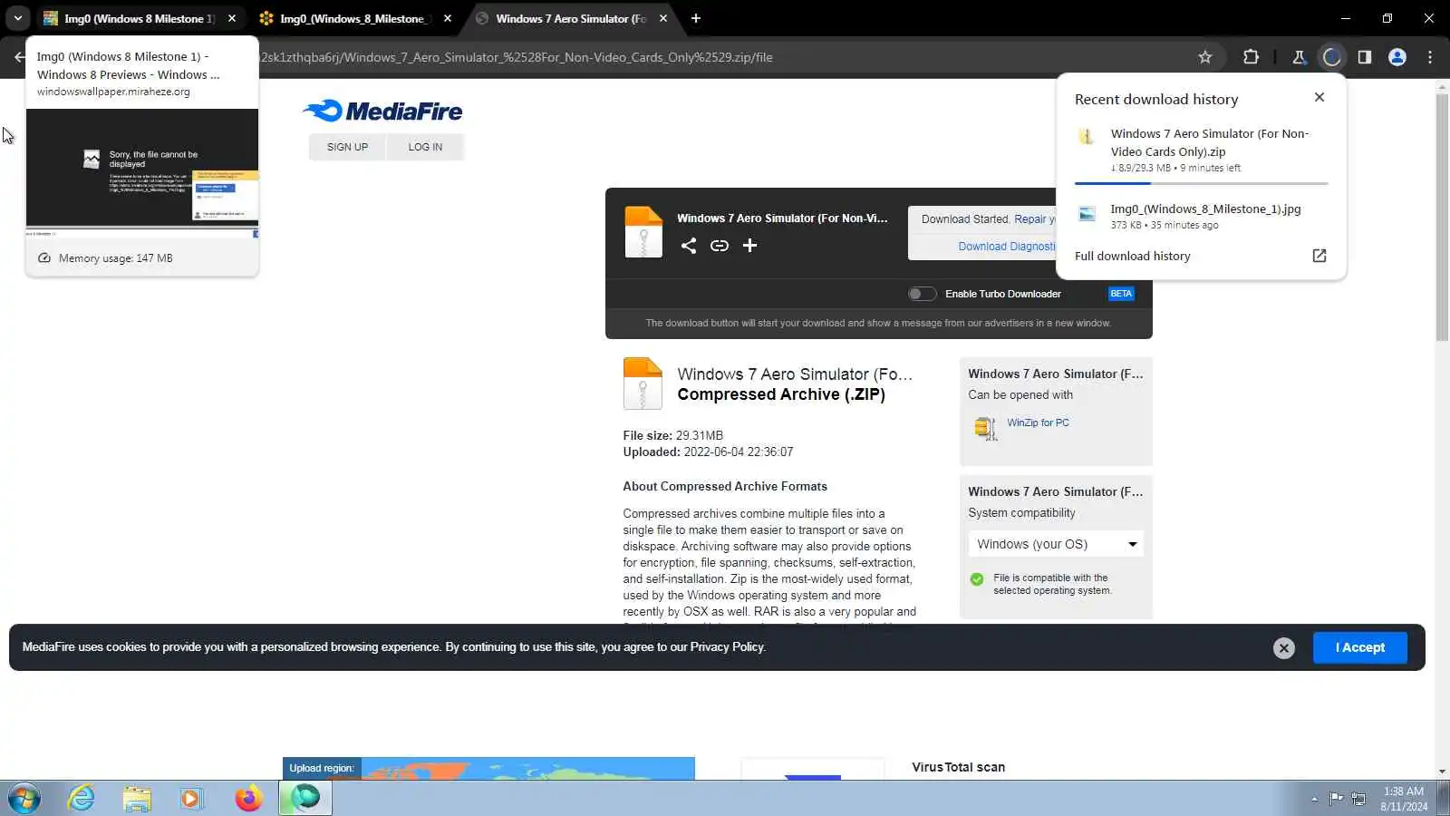Image resolution: width=1450 pixels, height=816 pixels.
Task: Launch Firefox from taskbar
Action: [248, 798]
